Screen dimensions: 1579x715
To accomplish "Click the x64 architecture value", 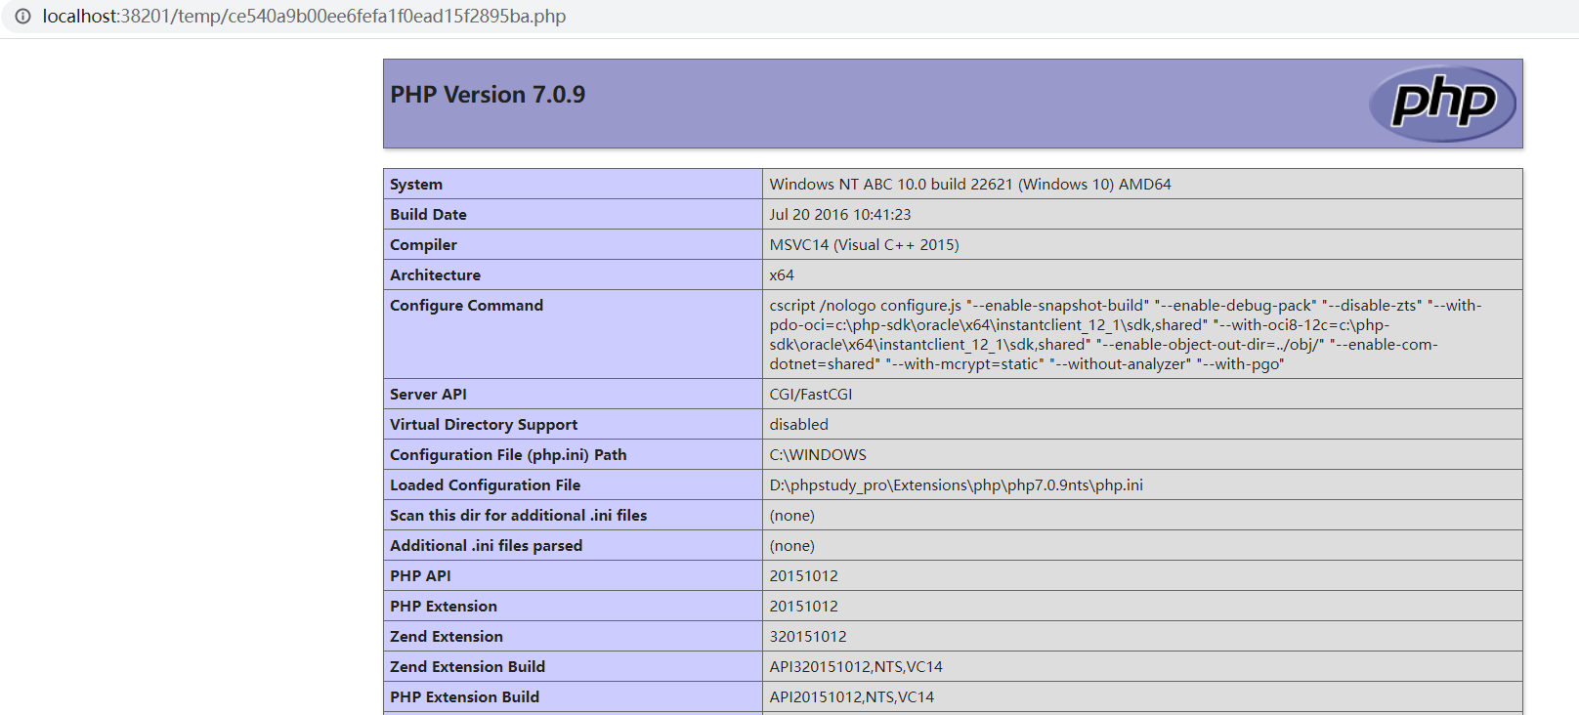I will click(782, 275).
